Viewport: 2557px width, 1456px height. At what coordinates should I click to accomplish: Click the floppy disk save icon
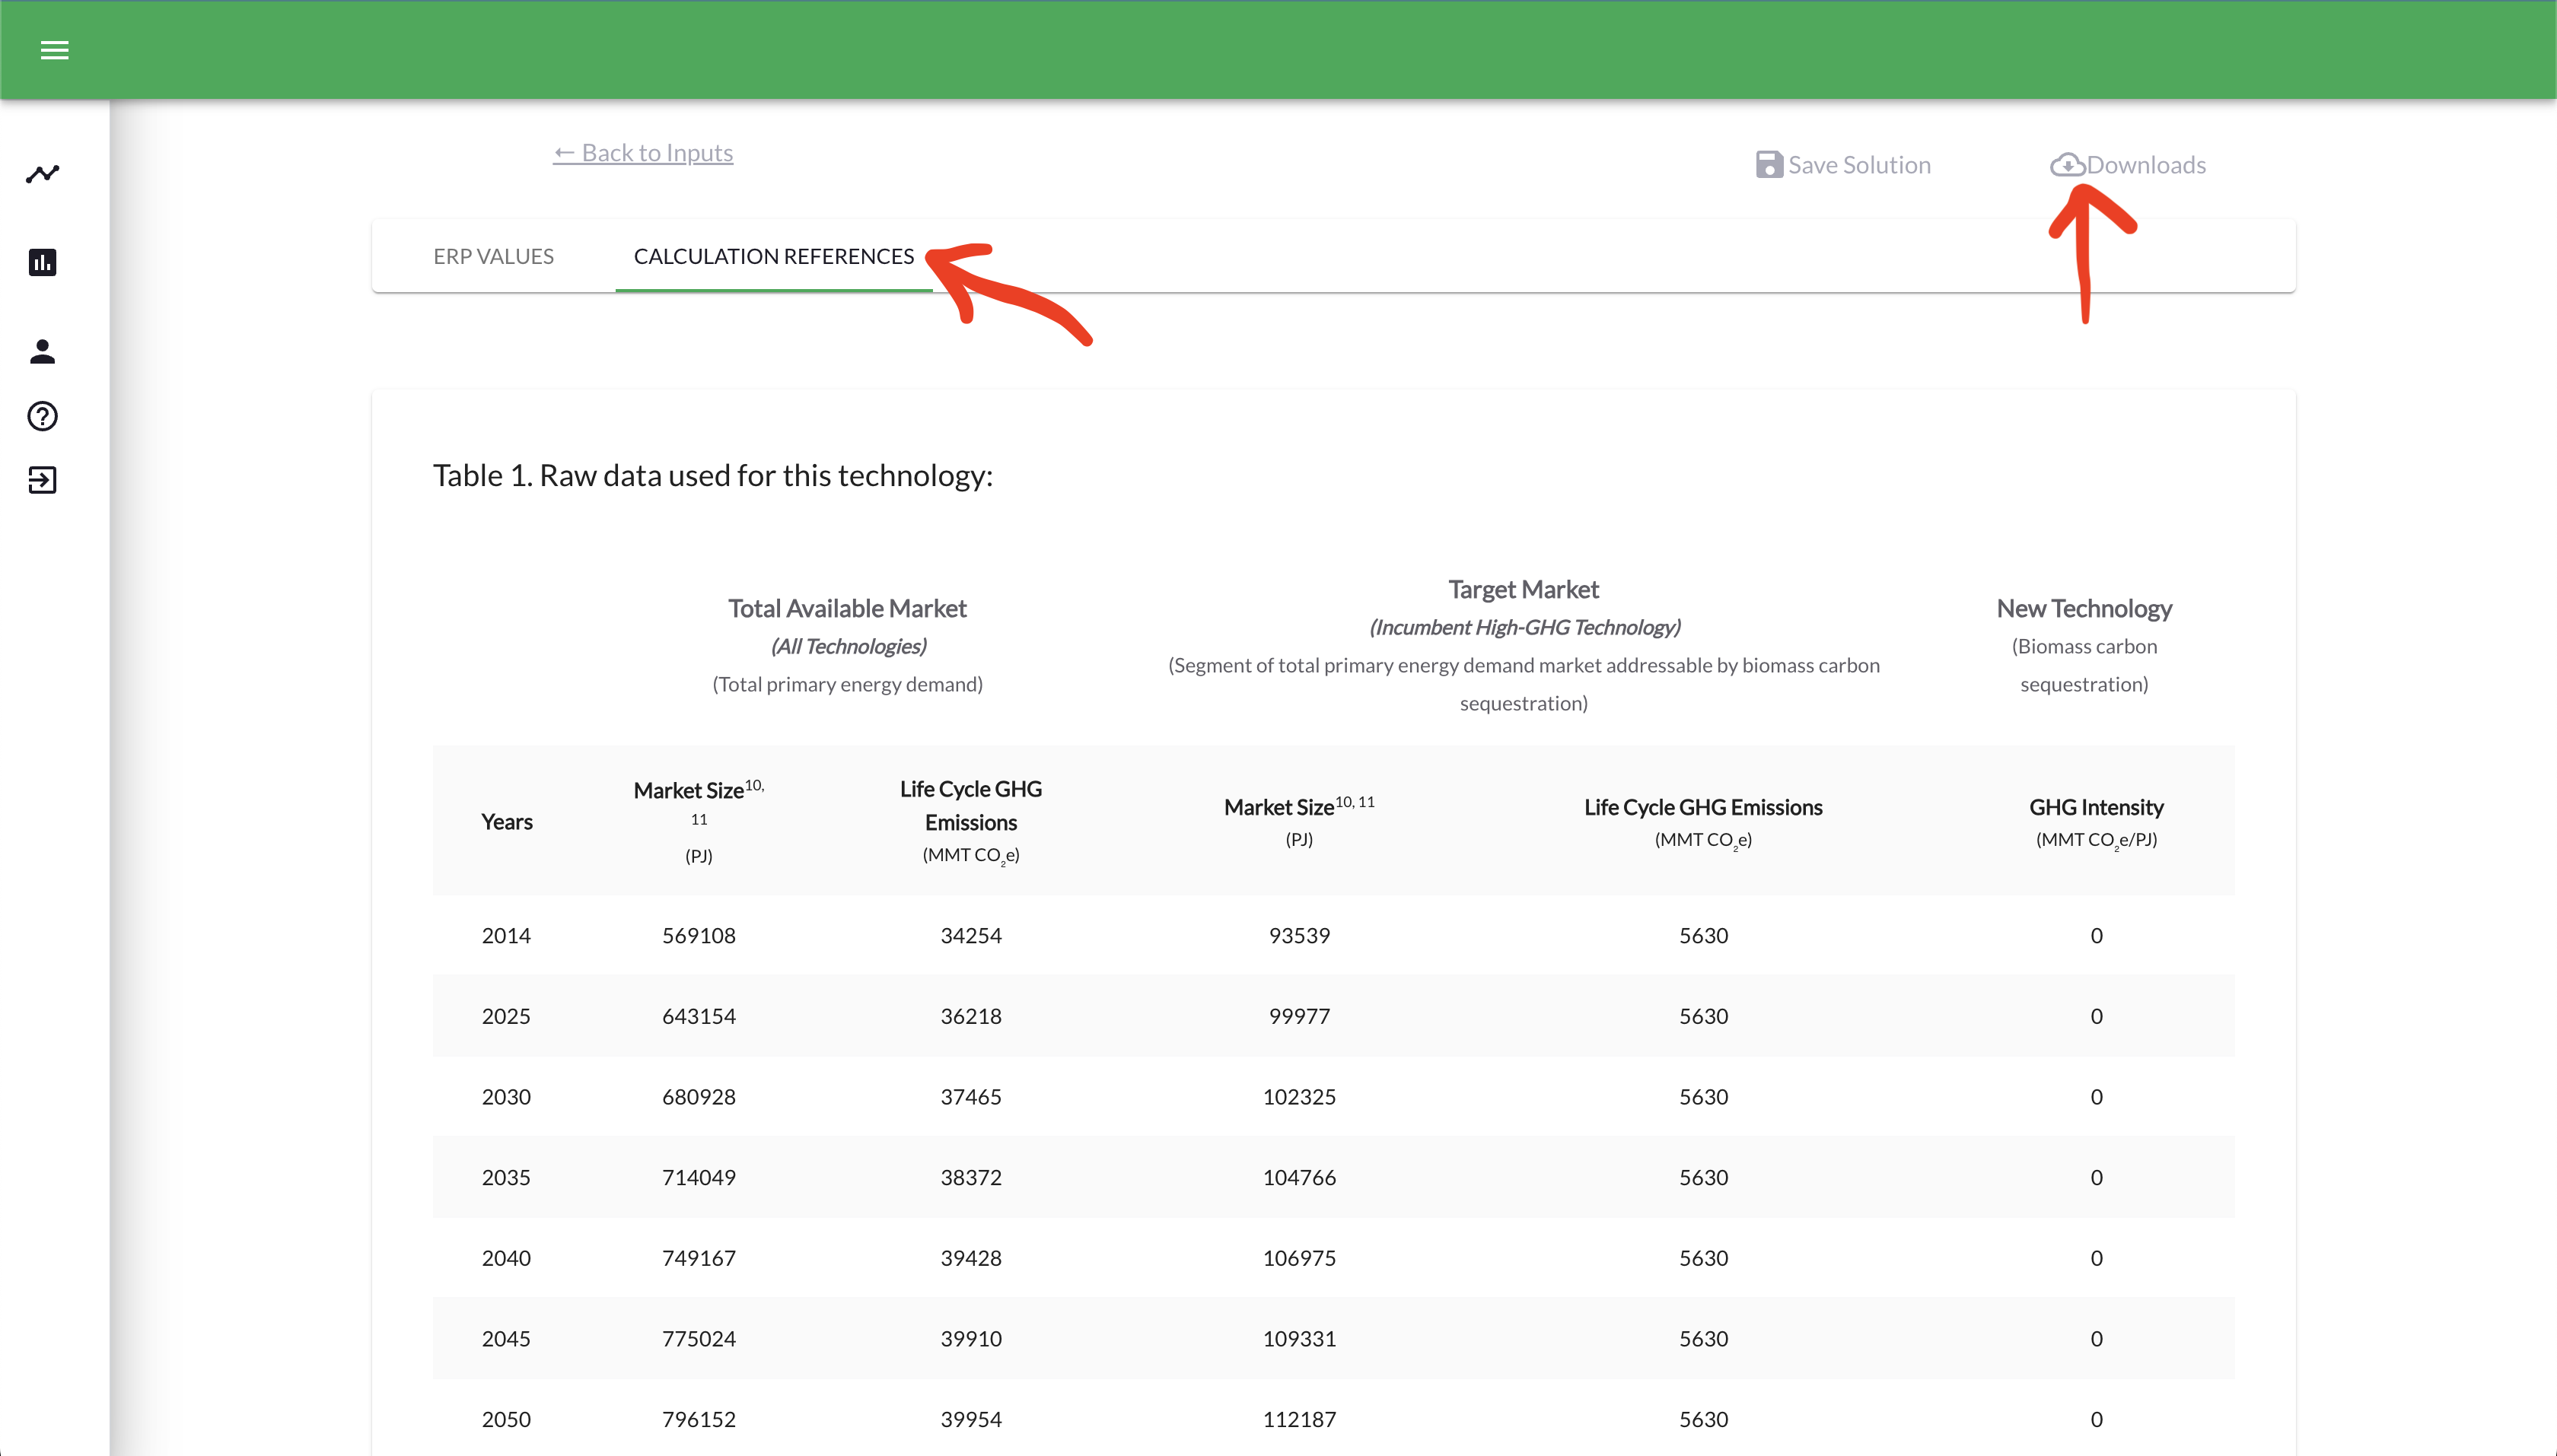point(1769,165)
